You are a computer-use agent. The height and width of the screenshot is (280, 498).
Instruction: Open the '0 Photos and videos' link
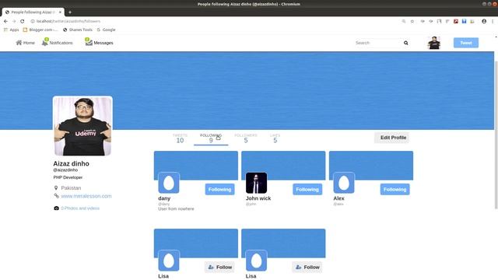coord(80,208)
